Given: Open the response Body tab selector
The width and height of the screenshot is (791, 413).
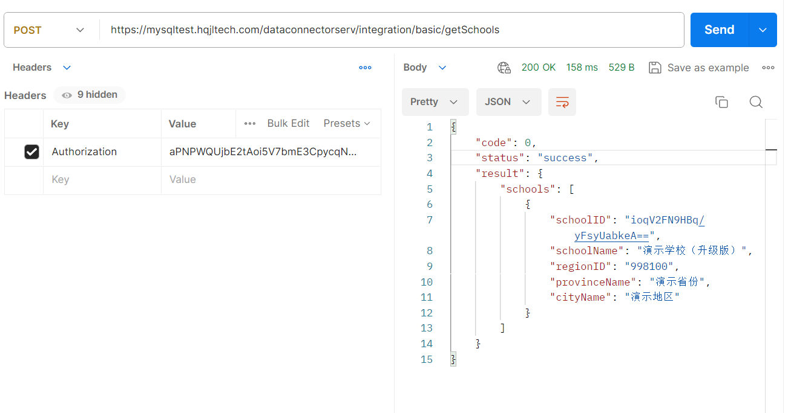Looking at the screenshot, I should 425,68.
